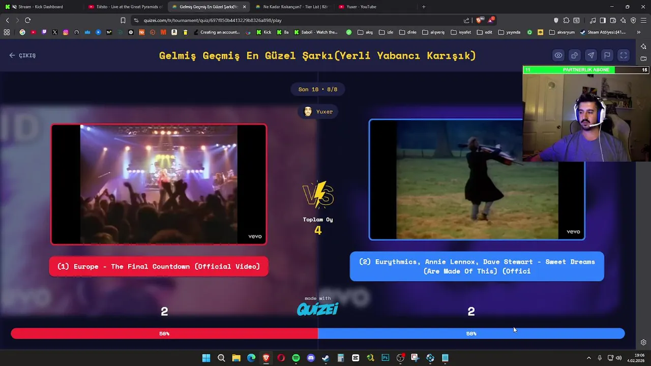Click the flag report icon
The image size is (651, 366).
[x=607, y=55]
